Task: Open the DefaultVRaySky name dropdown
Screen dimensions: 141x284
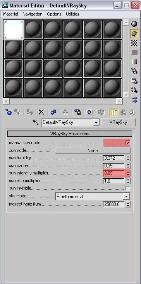Action: click(96, 123)
